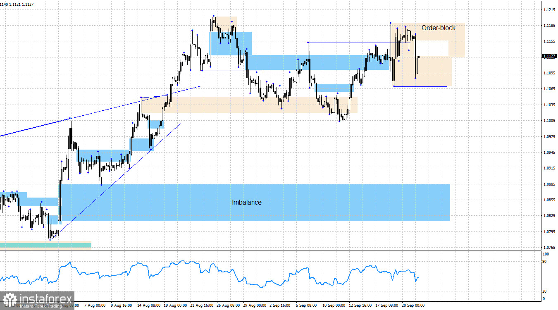Image resolution: width=558 pixels, height=310 pixels.
Task: Click price level 1.1095 on axis
Action: (x=549, y=73)
